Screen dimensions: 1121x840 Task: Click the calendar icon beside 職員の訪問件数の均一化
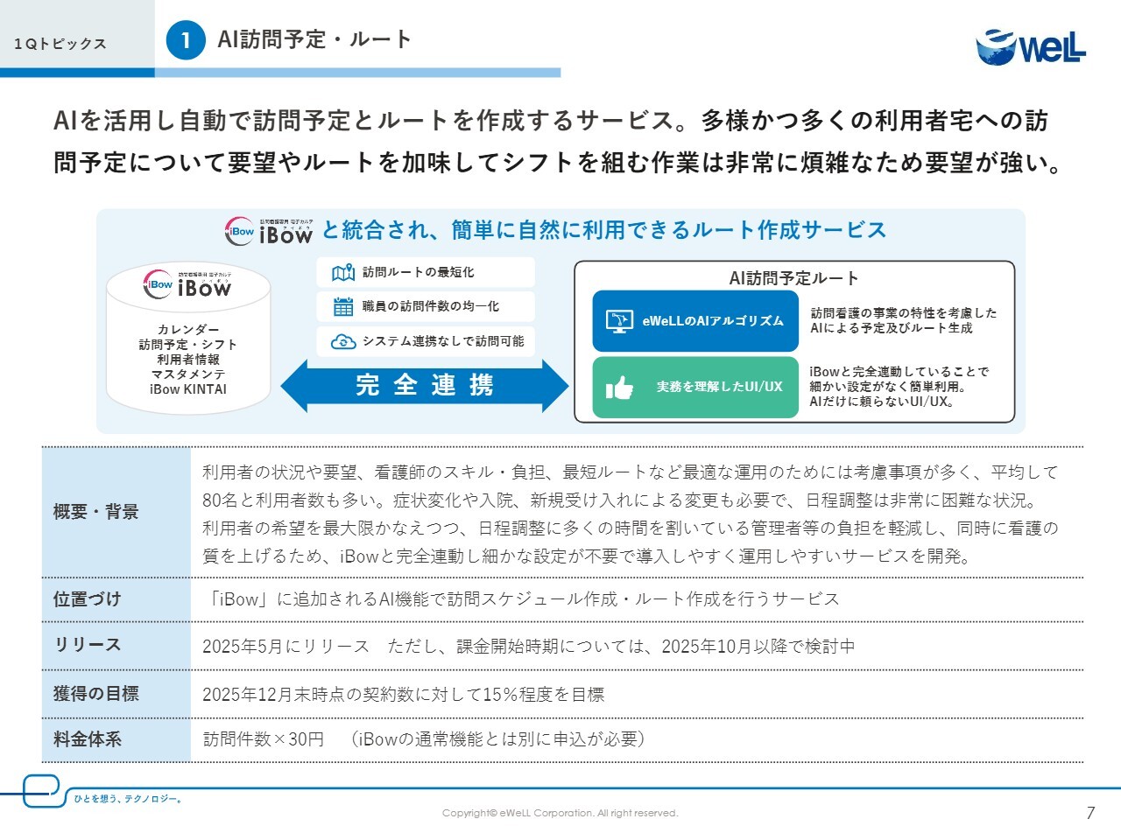[x=343, y=307]
